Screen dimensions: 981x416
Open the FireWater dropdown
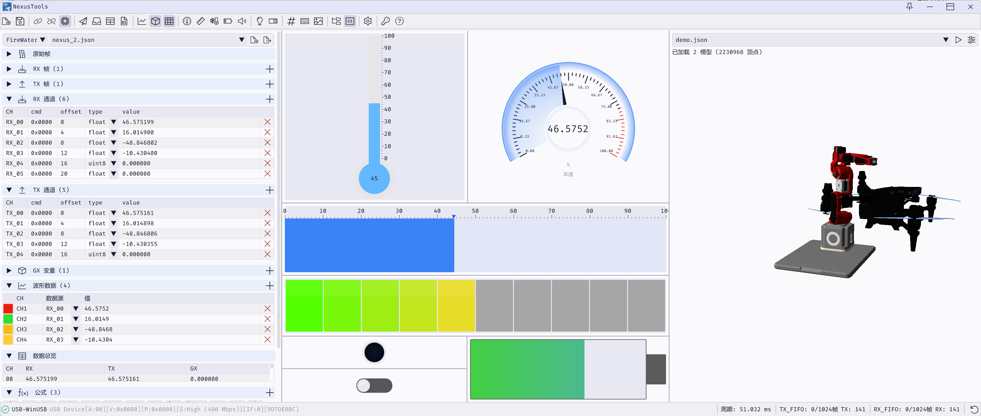(x=25, y=40)
